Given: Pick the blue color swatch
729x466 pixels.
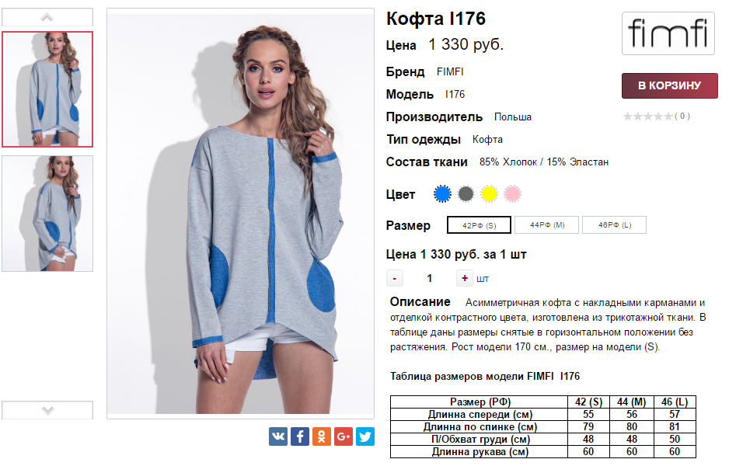Looking at the screenshot, I should (442, 193).
